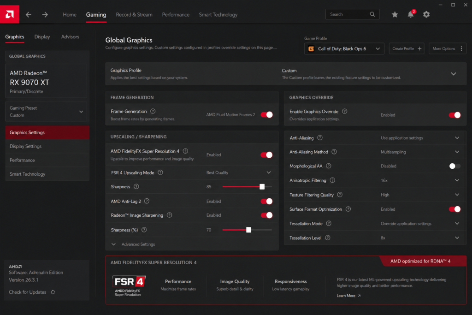This screenshot has height=315, width=472.
Task: Open settings gear icon
Action: click(x=426, y=14)
